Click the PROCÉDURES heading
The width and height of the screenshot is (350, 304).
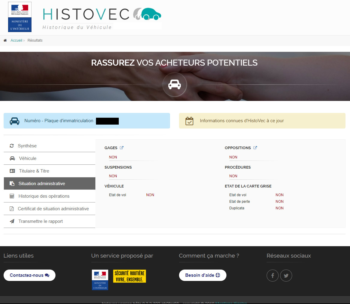238,167
